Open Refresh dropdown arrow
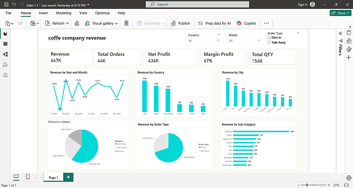Viewport: 353px width, 188px height. pyautogui.click(x=67, y=23)
